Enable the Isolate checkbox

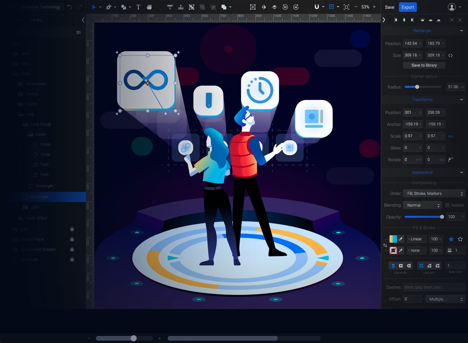[447, 205]
